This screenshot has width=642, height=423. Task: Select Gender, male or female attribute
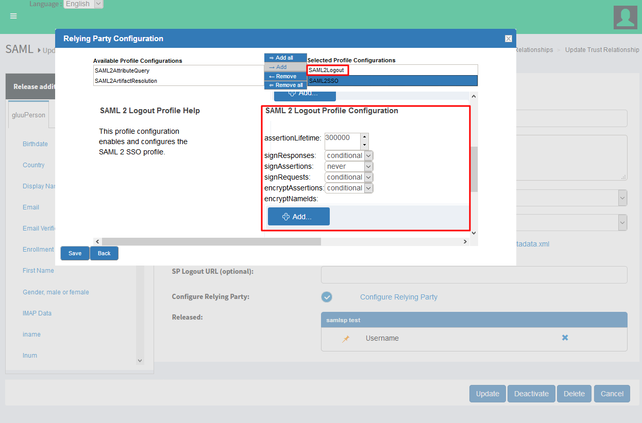pos(56,292)
